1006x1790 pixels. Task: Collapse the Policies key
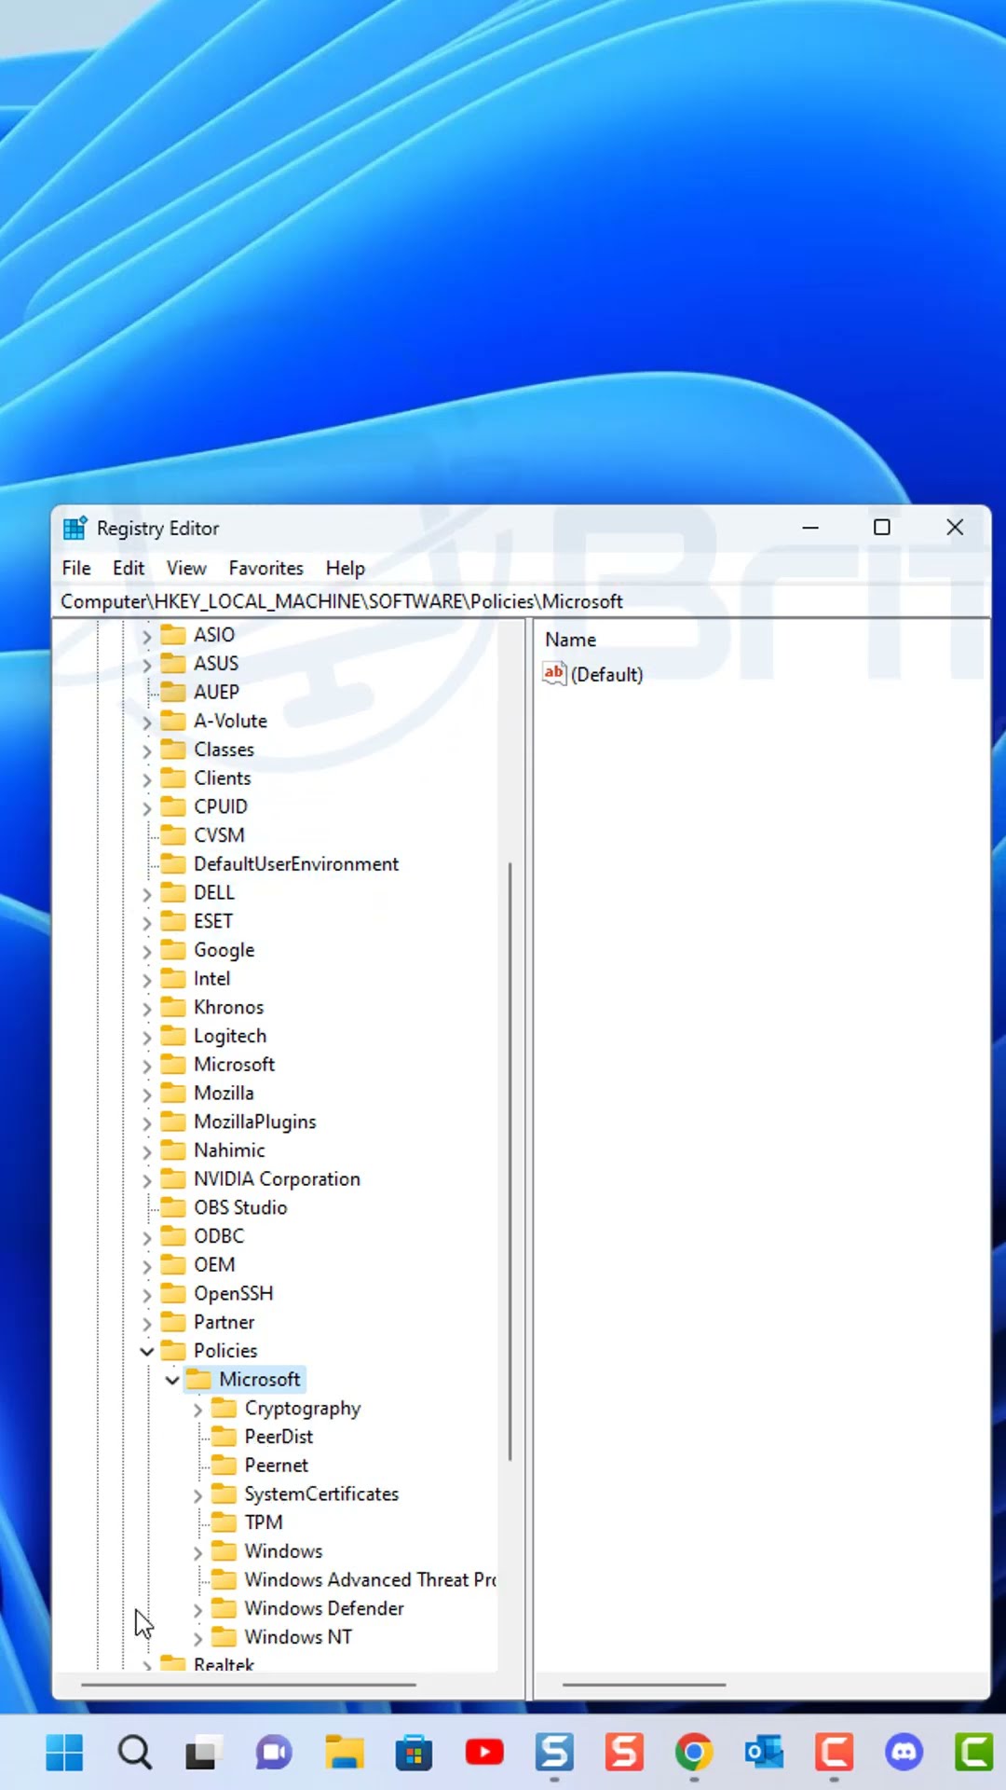point(146,1351)
